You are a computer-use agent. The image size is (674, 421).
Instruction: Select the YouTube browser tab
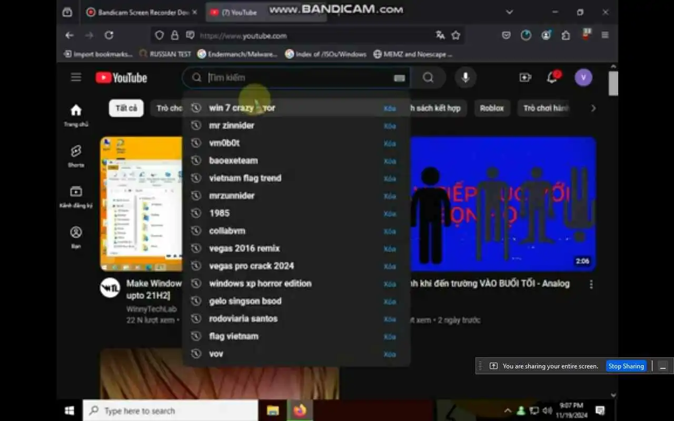pyautogui.click(x=265, y=12)
